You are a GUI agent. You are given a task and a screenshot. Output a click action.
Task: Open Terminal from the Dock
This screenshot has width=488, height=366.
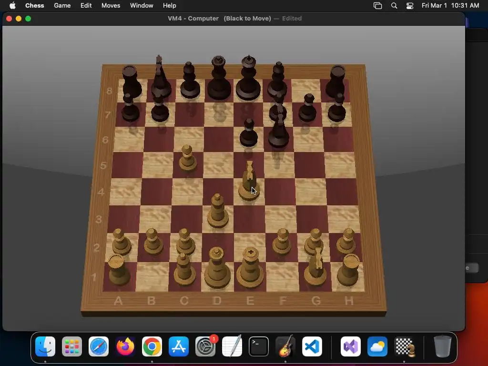tap(259, 346)
